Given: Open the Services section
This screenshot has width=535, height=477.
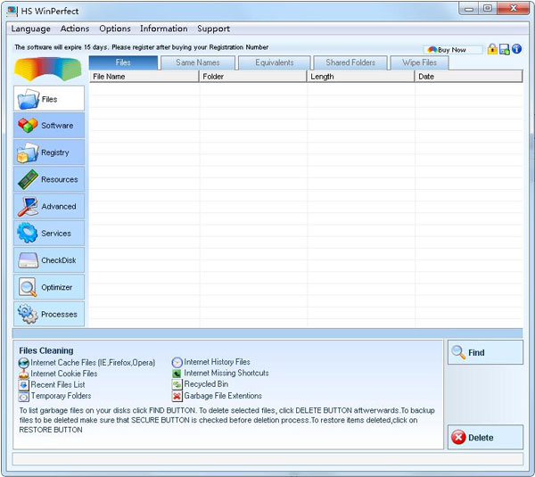Looking at the screenshot, I should coord(49,233).
